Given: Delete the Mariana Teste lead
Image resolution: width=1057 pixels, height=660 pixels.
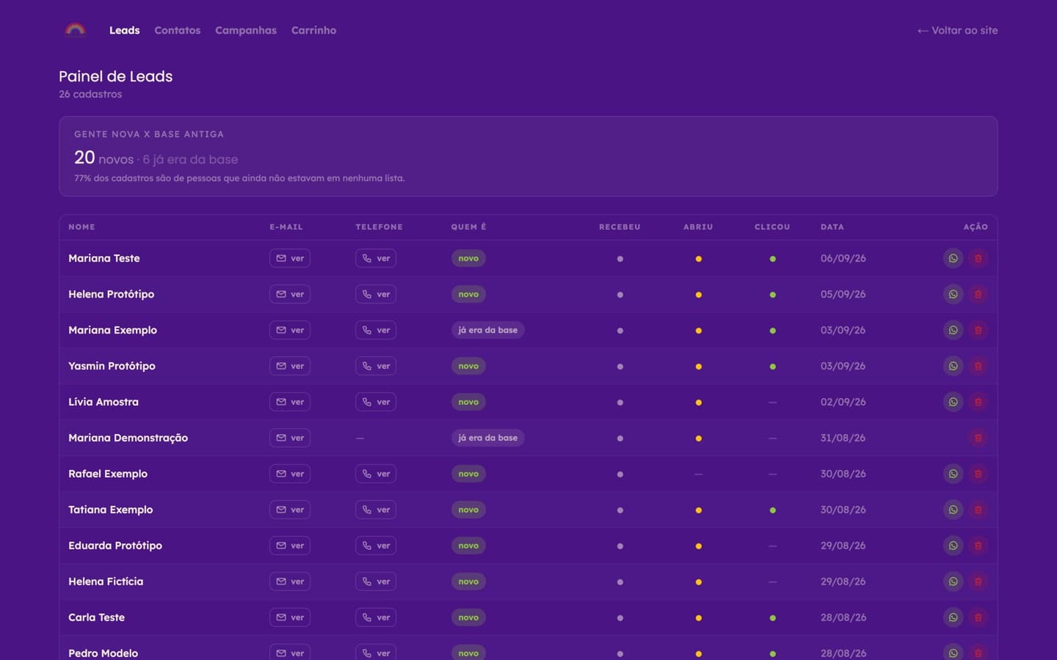Looking at the screenshot, I should 978,258.
